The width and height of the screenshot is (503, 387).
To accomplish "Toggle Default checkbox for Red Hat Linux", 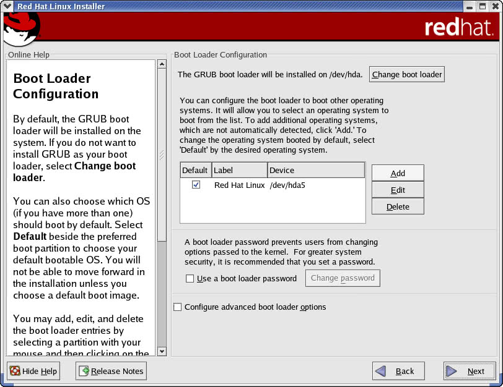I will pyautogui.click(x=196, y=185).
